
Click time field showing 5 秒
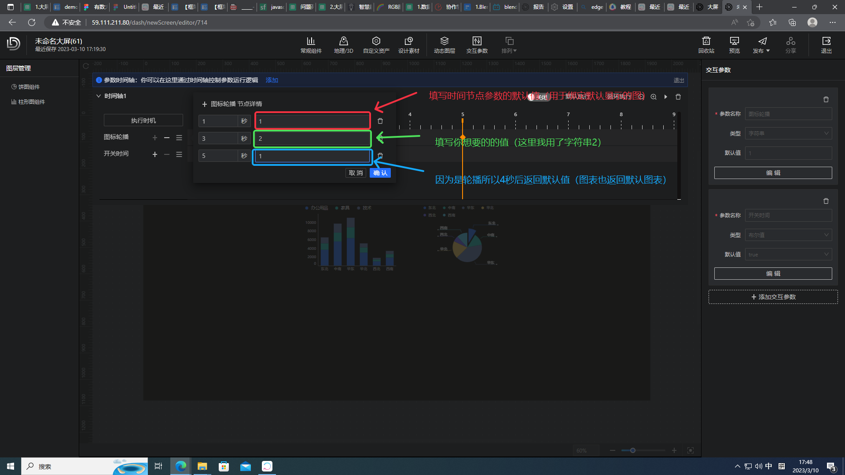tap(218, 156)
